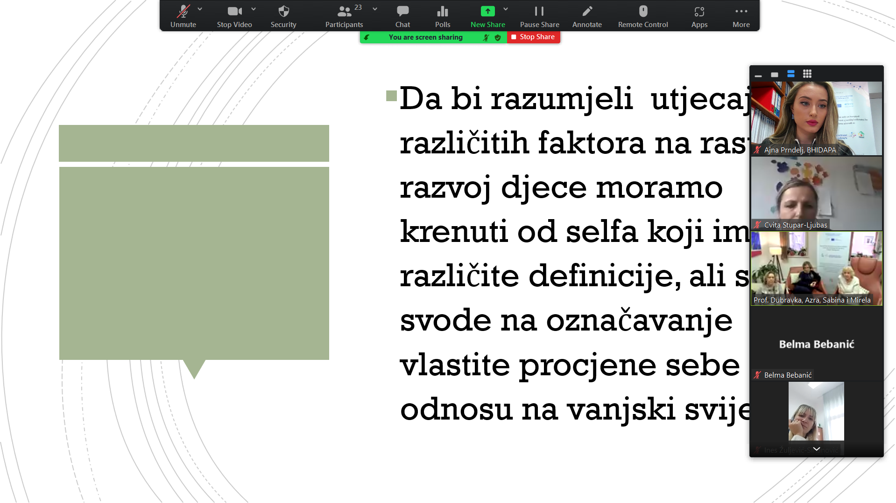Open the Security shield menu
This screenshot has height=503, width=896.
[283, 16]
